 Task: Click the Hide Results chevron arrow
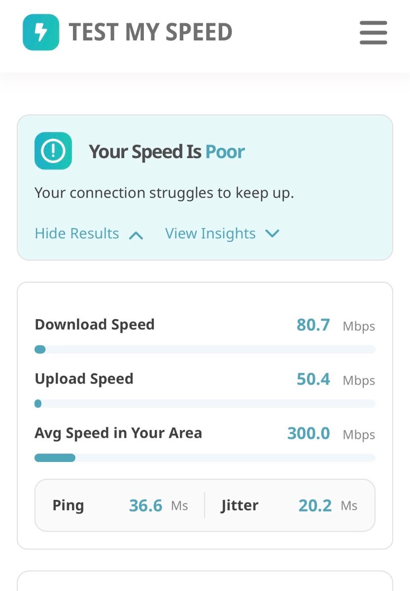(x=136, y=235)
